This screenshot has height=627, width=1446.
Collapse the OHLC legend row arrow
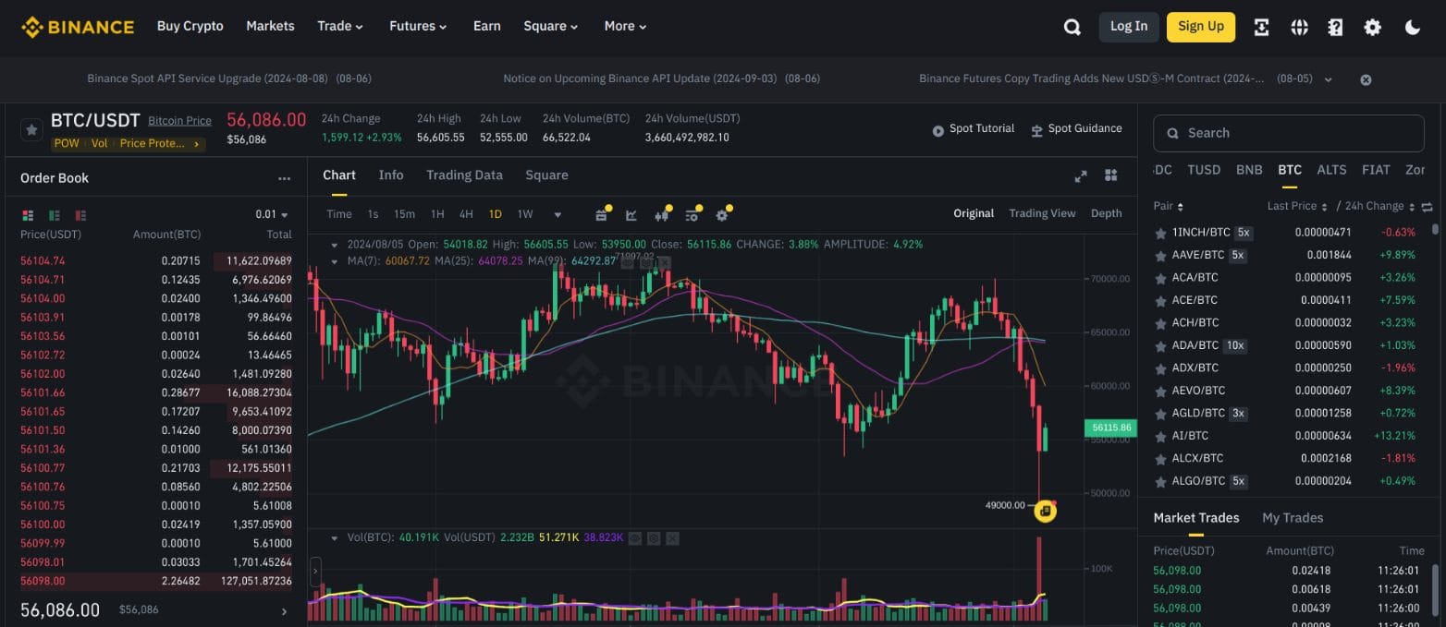tap(335, 245)
